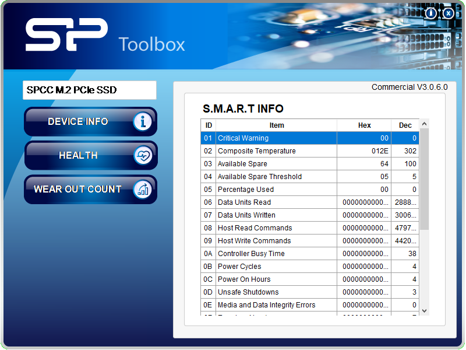Screen dimensions: 466x350
Task: Open the DEVICE INFO section
Action: tap(90, 121)
